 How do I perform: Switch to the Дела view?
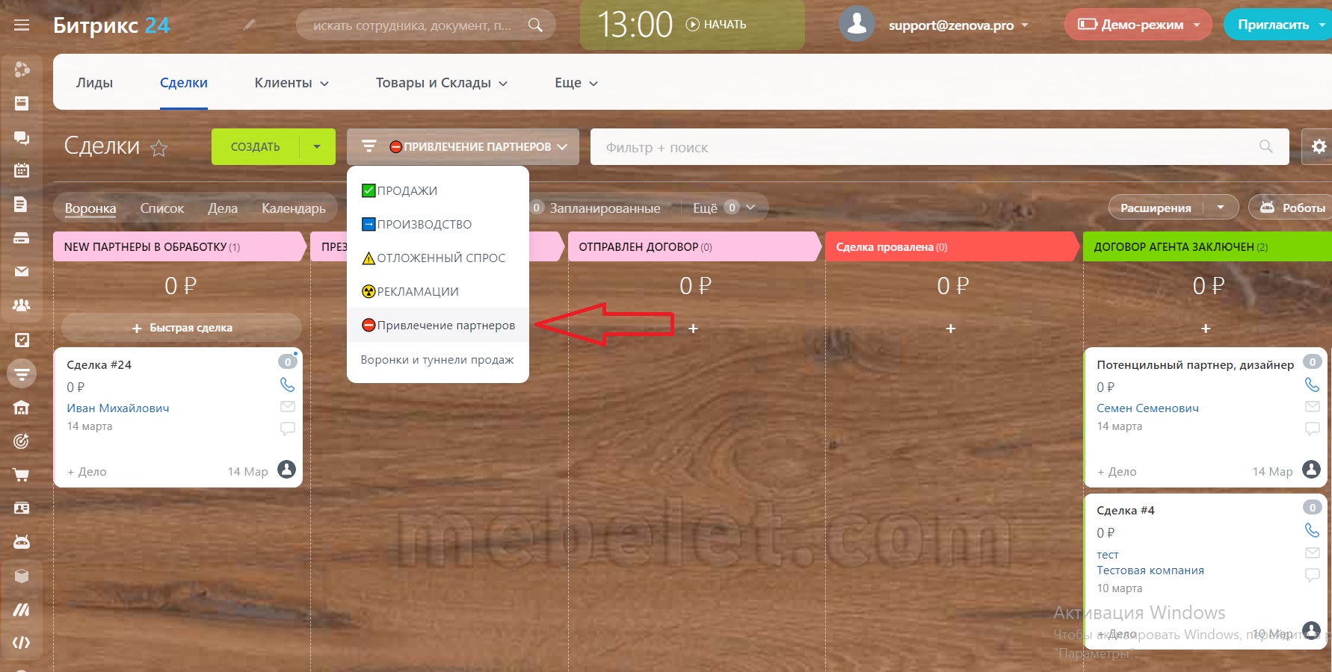223,208
